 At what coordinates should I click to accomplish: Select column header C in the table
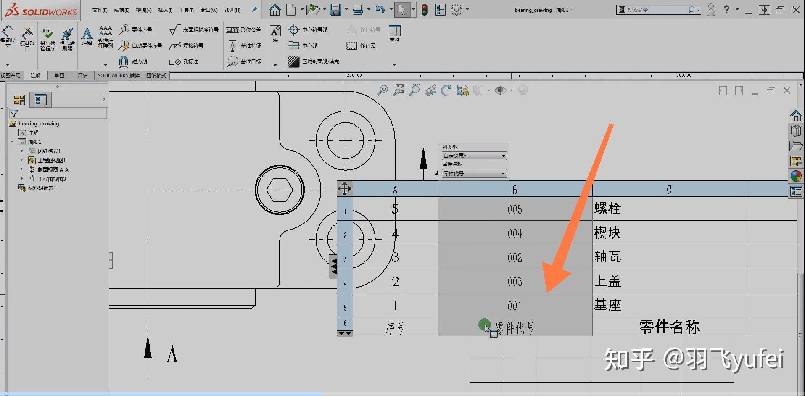[x=669, y=189]
